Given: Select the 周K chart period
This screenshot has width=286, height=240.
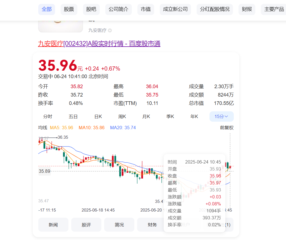Looking at the screenshot, I should pos(122,116).
